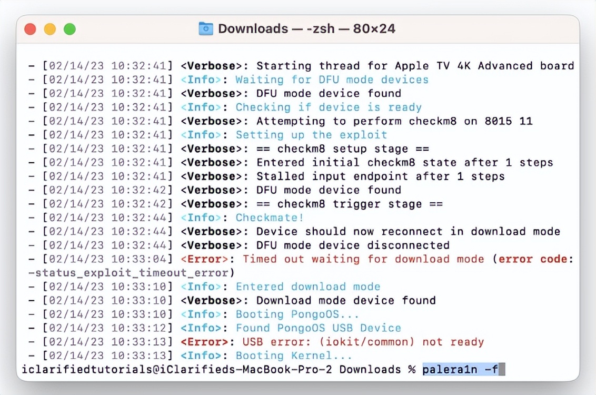
Task: Select the Checkmate! log line
Action: tap(270, 218)
